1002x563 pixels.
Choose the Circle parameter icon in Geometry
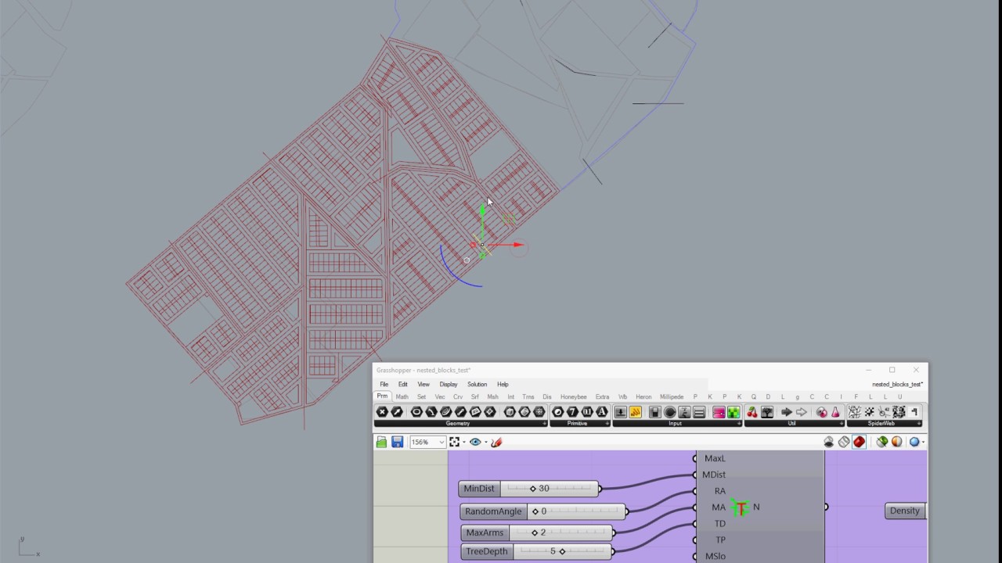[x=416, y=412]
